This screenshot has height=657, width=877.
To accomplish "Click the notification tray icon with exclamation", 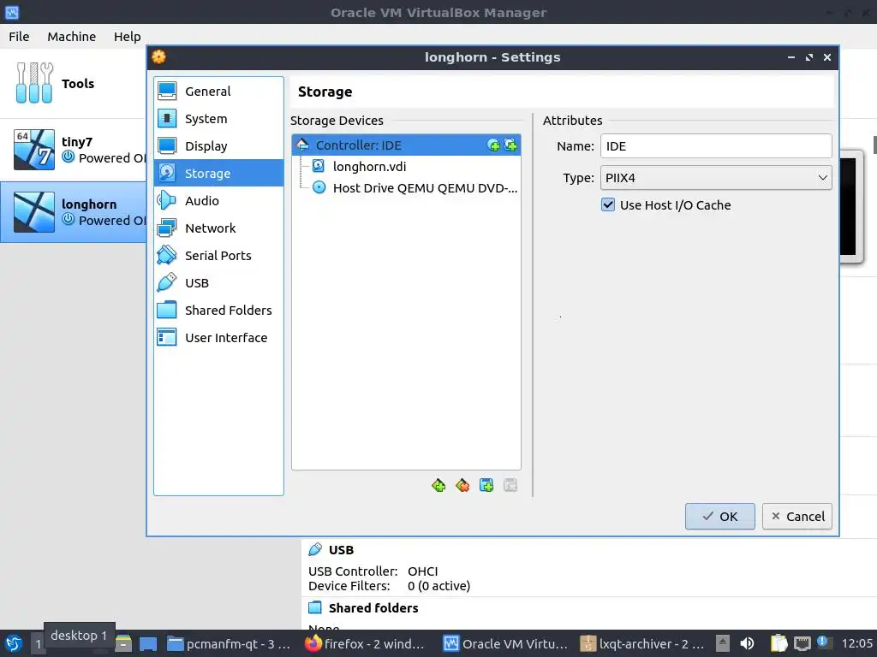I will point(823,642).
